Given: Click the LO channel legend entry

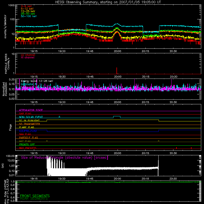Looking at the screenshot, I should point(28,55).
